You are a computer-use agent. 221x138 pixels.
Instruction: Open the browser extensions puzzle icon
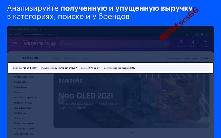pos(202,34)
